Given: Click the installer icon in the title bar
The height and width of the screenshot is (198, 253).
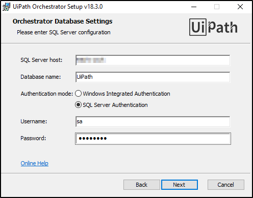Looking at the screenshot, I should click(x=6, y=7).
